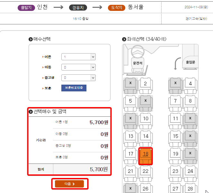The height and width of the screenshot is (193, 213).
Task: Select seat number 14
Action: pos(146,138)
